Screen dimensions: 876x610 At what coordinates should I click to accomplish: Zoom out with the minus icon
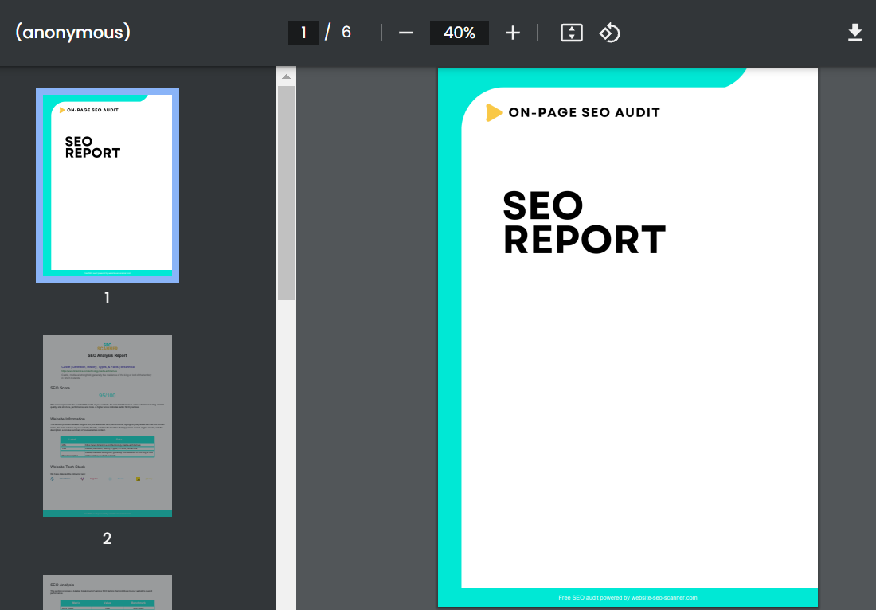tap(406, 33)
